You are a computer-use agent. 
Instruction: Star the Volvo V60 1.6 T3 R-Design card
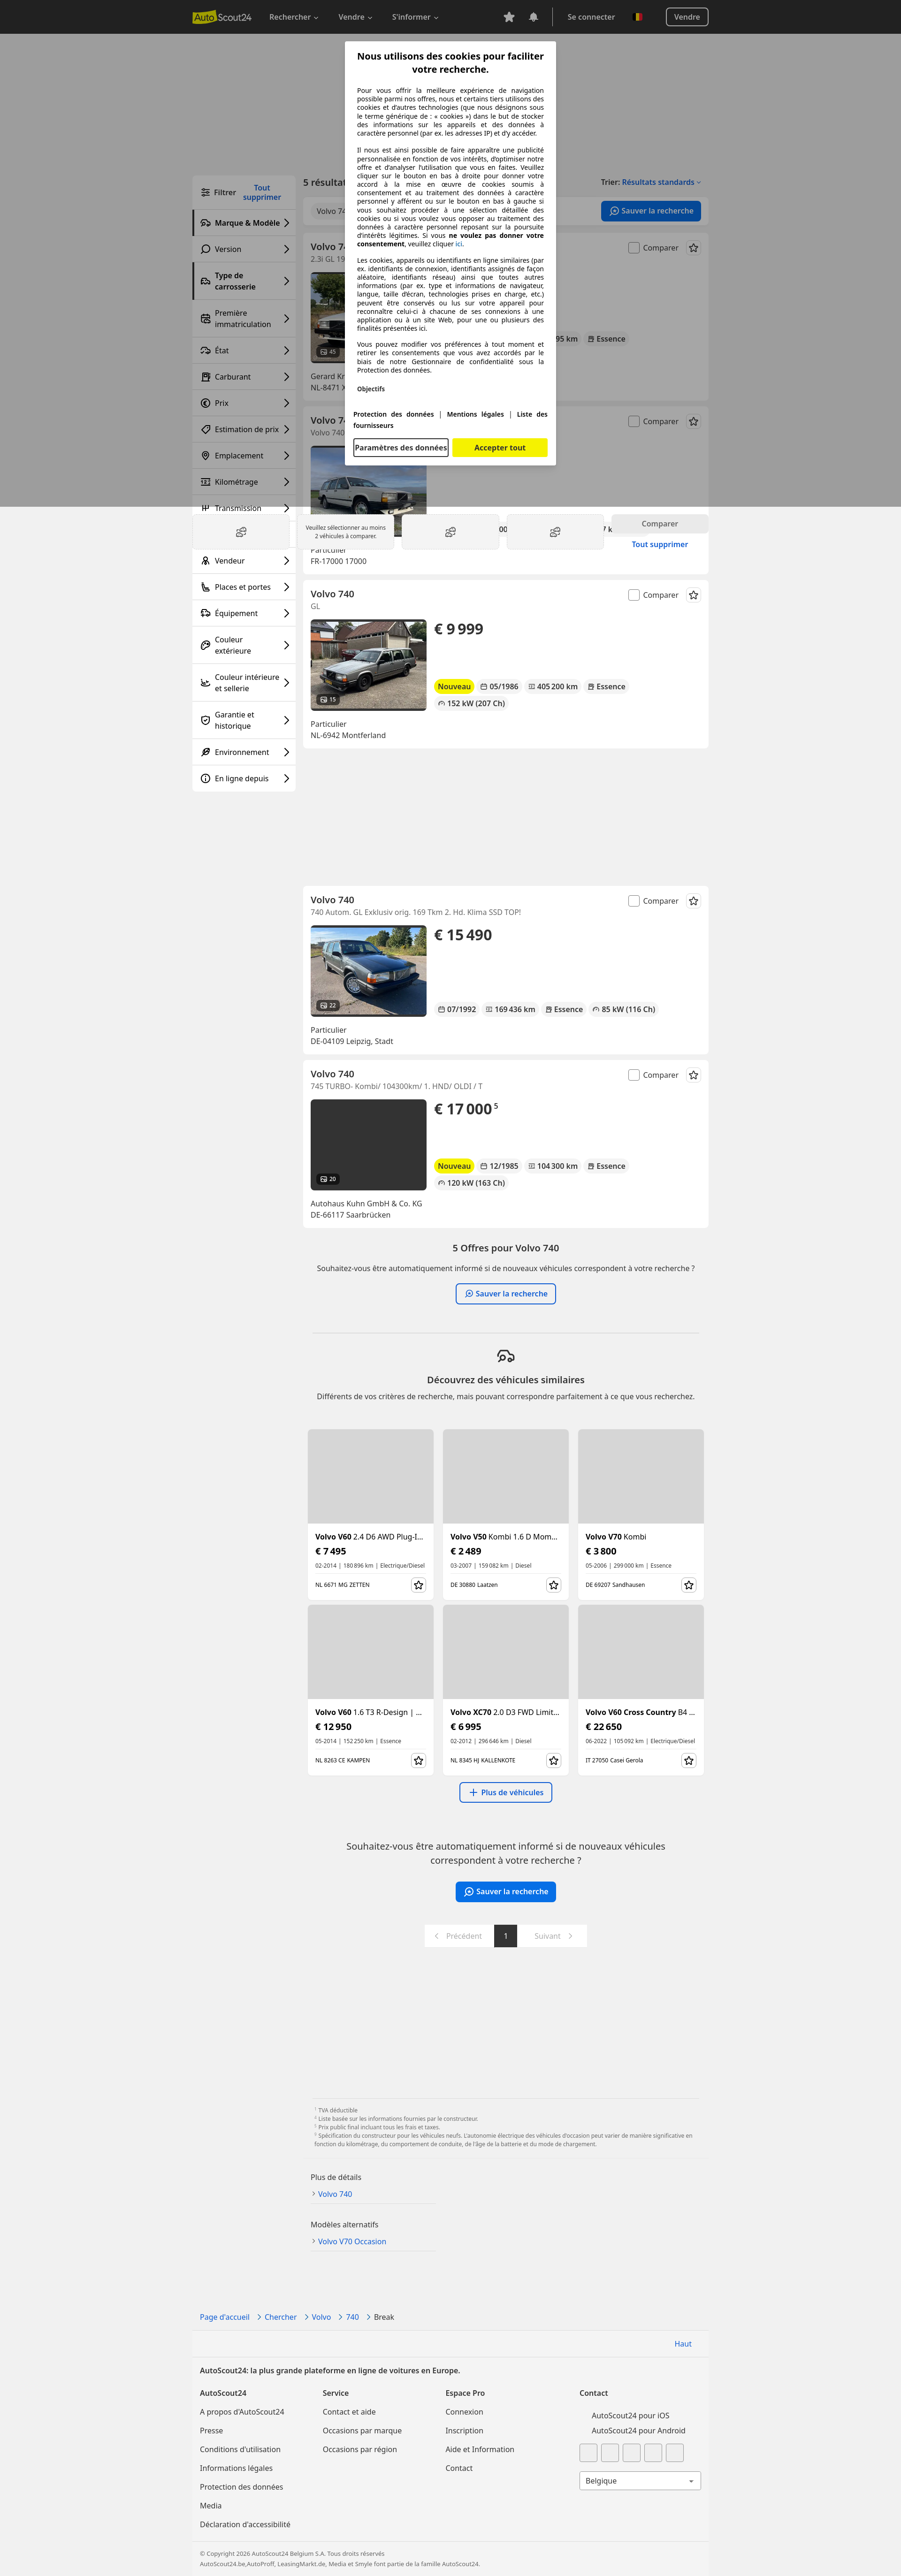pos(419,1760)
